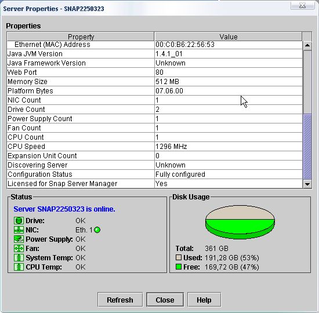Click the properties table scroll-up arrow
This screenshot has height=313, width=319.
(307, 46)
